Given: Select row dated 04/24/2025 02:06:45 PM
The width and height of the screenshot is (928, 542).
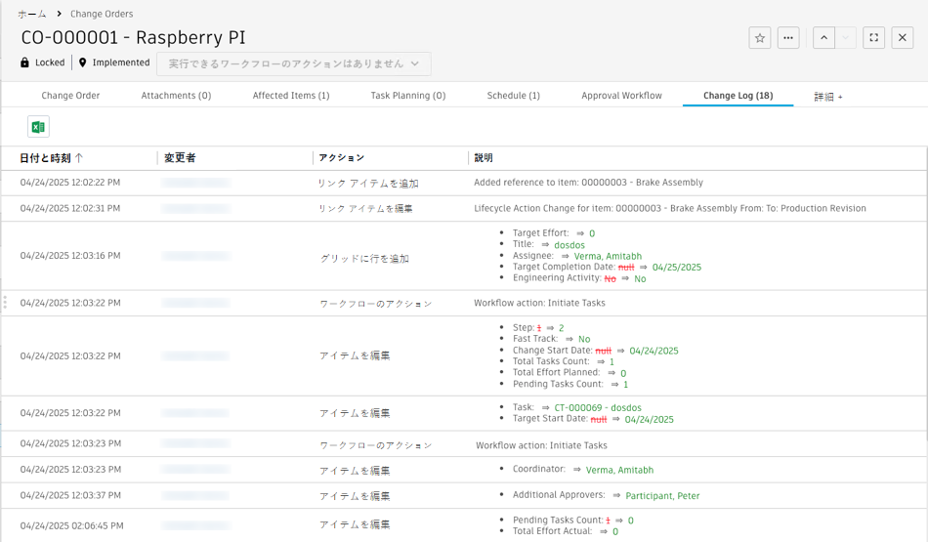Looking at the screenshot, I should (464, 525).
